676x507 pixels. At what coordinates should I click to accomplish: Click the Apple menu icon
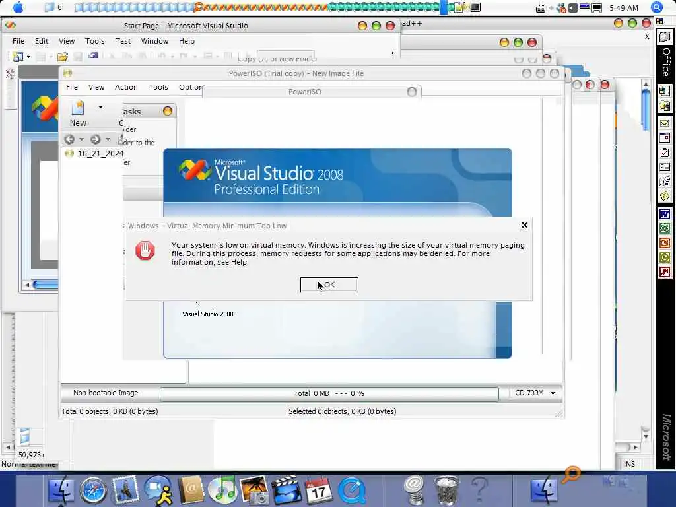pos(18,7)
